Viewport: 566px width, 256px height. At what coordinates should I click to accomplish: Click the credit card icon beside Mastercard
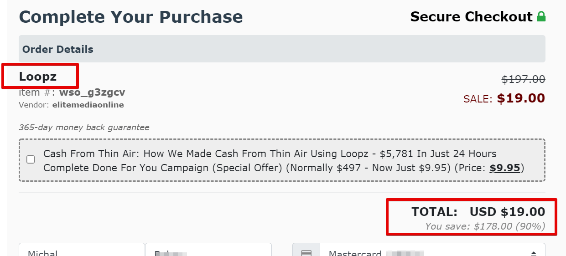tap(306, 253)
